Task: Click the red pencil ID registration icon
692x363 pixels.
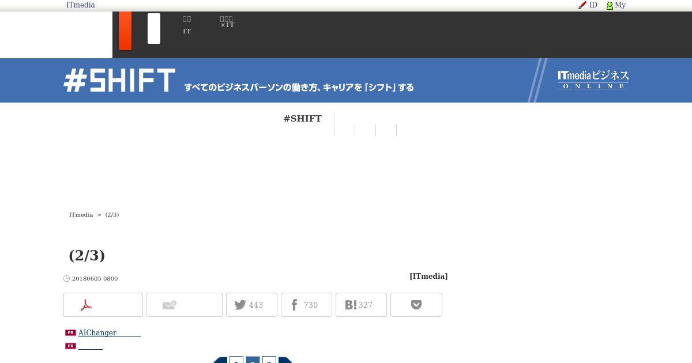Action: pyautogui.click(x=582, y=5)
